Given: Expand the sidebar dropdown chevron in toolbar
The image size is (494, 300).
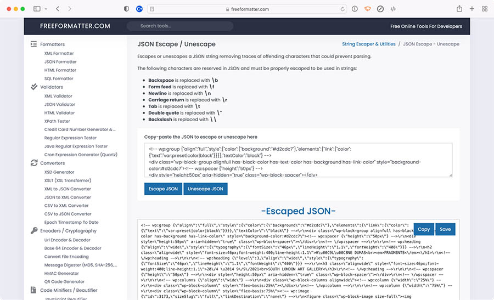Looking at the screenshot, I should pos(46,9).
